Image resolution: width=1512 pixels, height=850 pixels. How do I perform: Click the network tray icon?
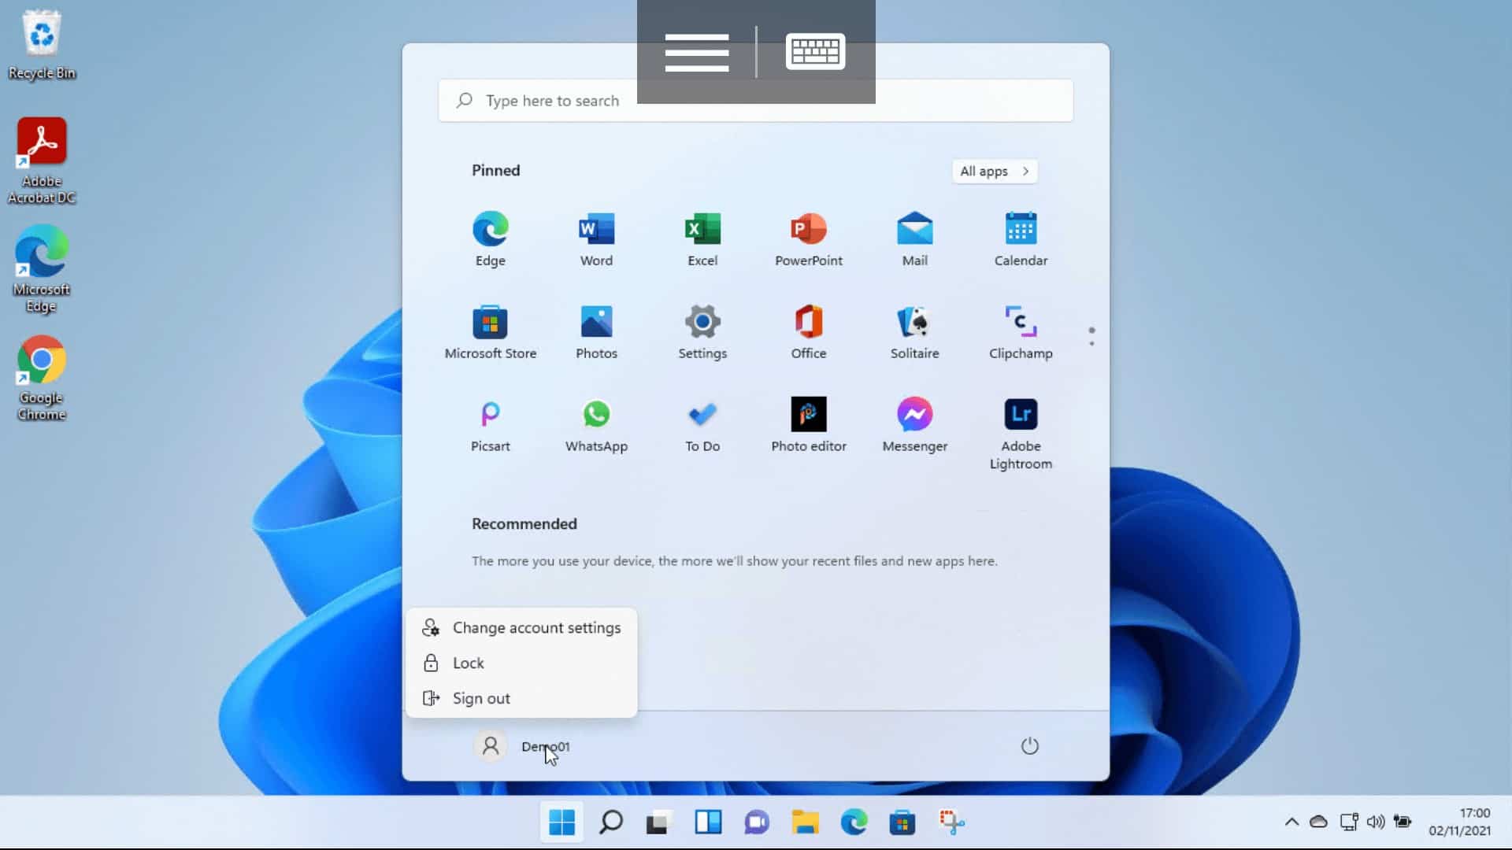click(x=1348, y=822)
